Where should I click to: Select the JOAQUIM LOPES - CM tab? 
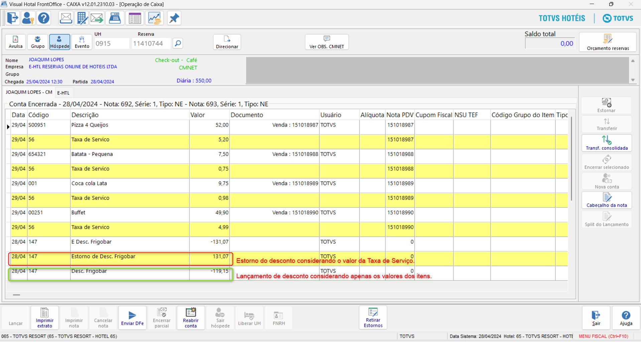[x=29, y=92]
